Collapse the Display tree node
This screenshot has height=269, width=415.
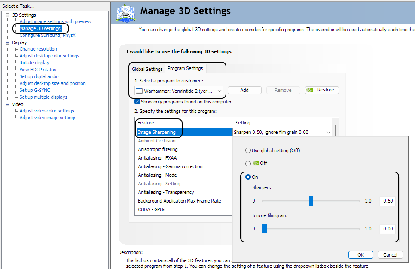coord(8,42)
